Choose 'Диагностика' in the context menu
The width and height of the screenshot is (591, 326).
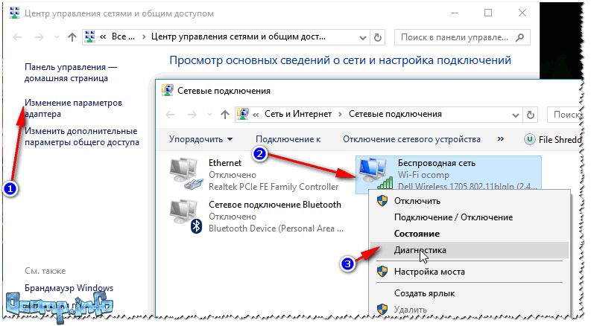[x=470, y=250]
